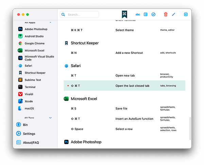Collapse the All Apps chevron
Screen dimensions: 204x165
(x=50, y=22)
